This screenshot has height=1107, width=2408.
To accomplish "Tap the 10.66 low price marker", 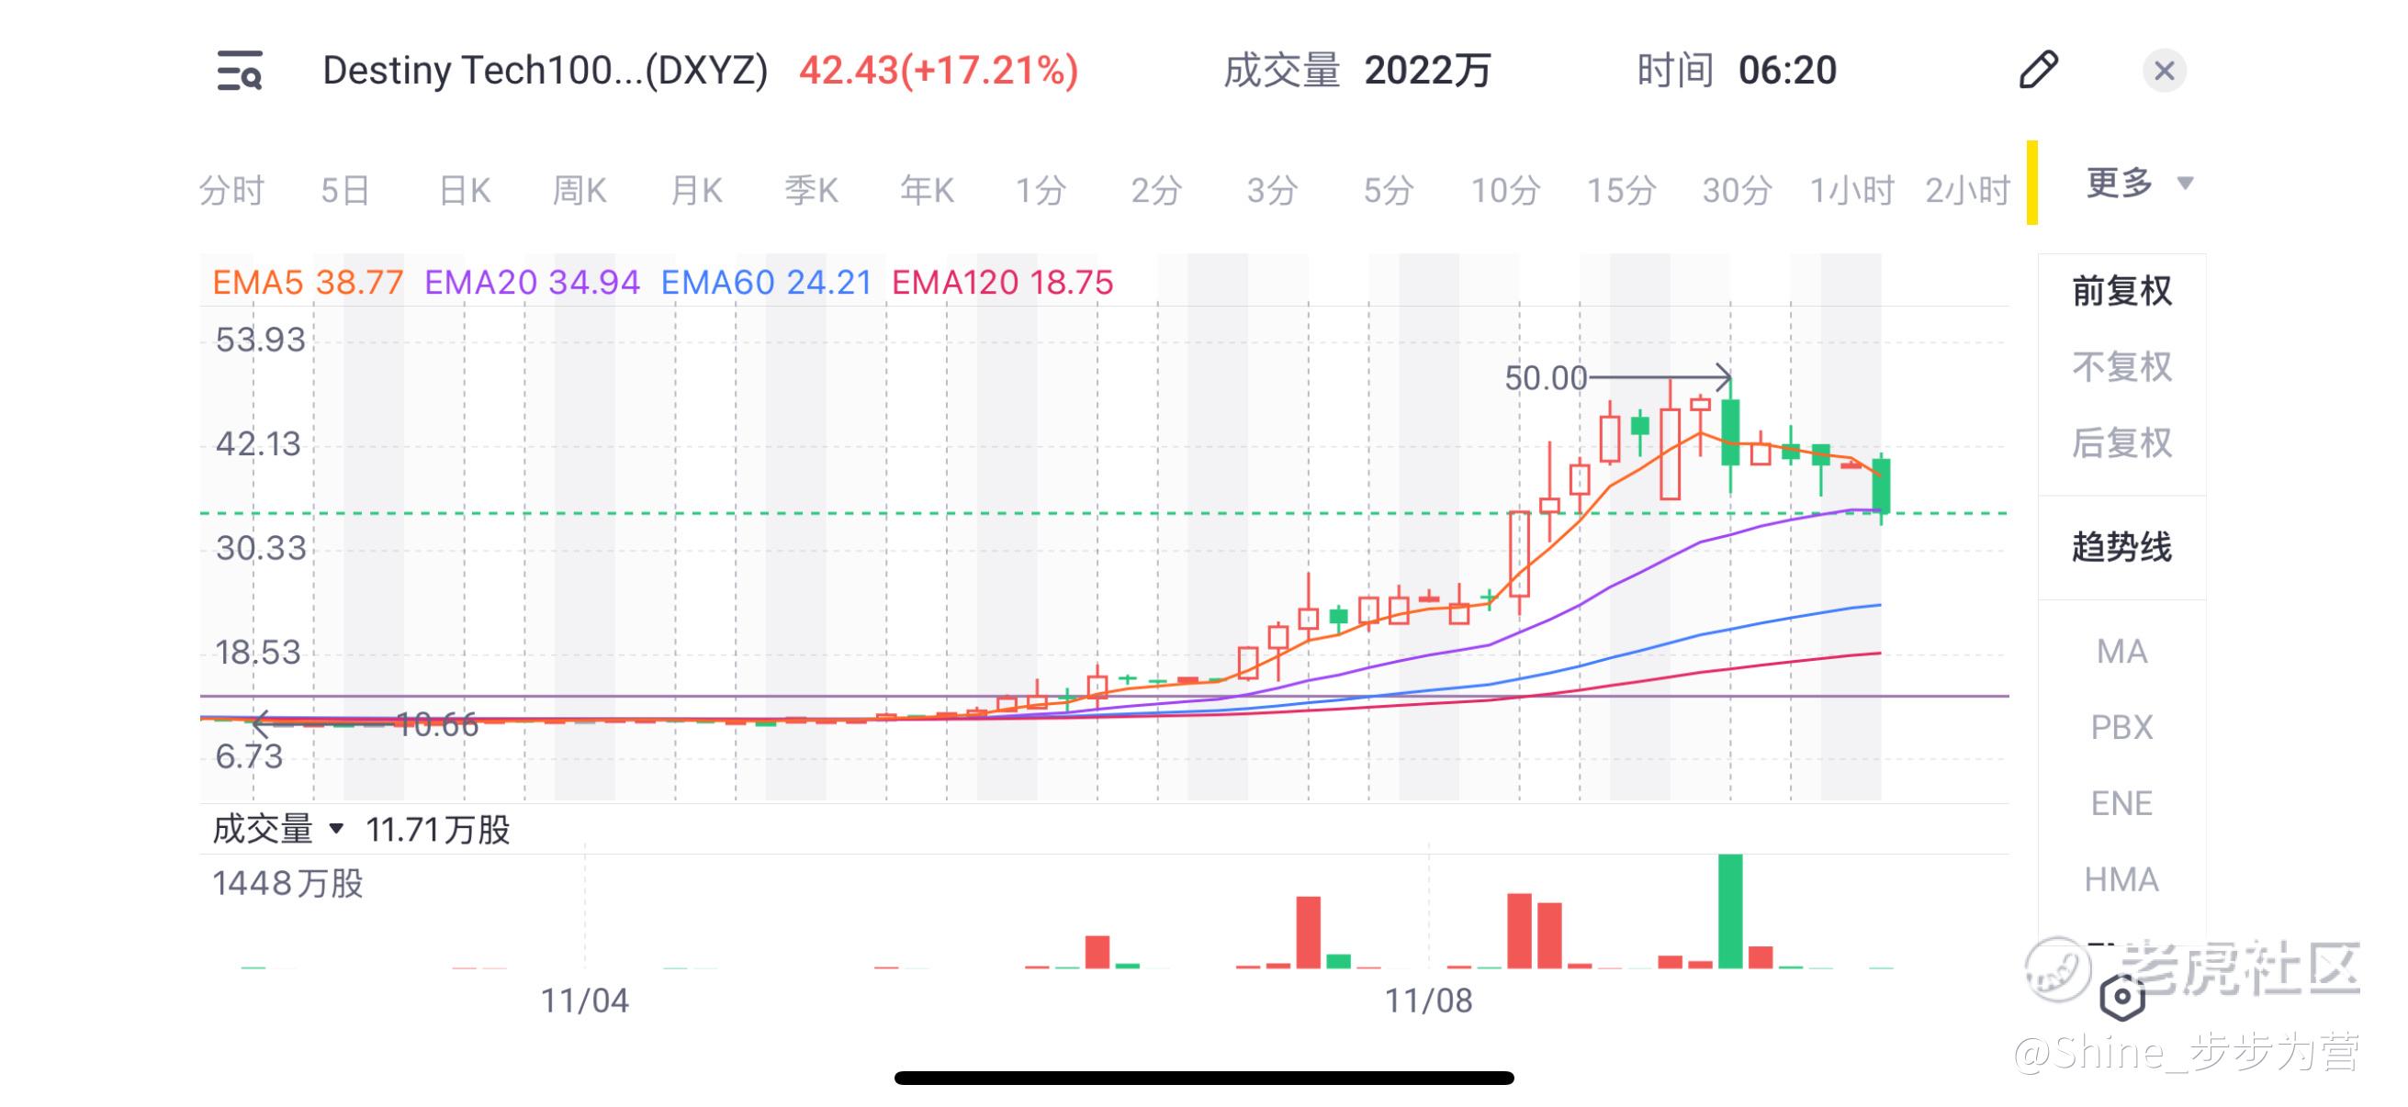I will point(437,725).
